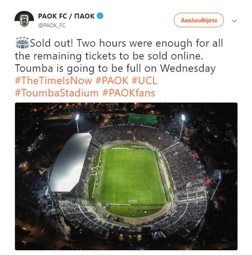Screen dimensions: 252x255
Task: Open the #ToumbaStadium hashtag
Action: click(57, 93)
